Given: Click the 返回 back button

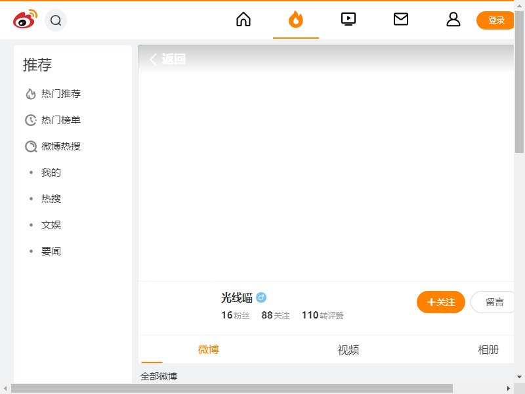Looking at the screenshot, I should coord(167,59).
